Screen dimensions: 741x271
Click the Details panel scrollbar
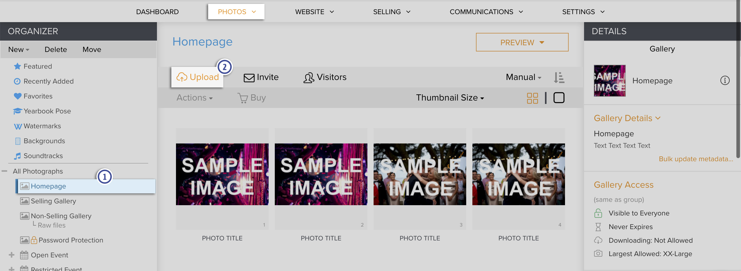pos(738,79)
